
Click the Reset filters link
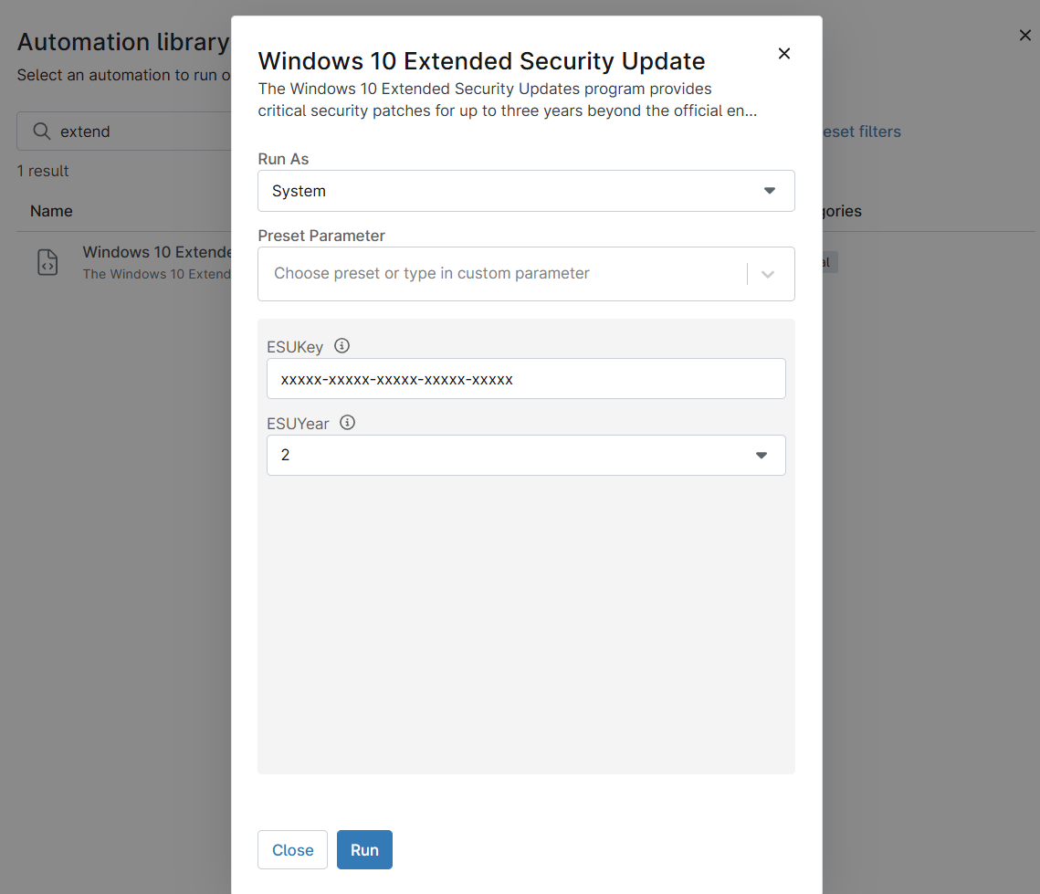click(861, 131)
